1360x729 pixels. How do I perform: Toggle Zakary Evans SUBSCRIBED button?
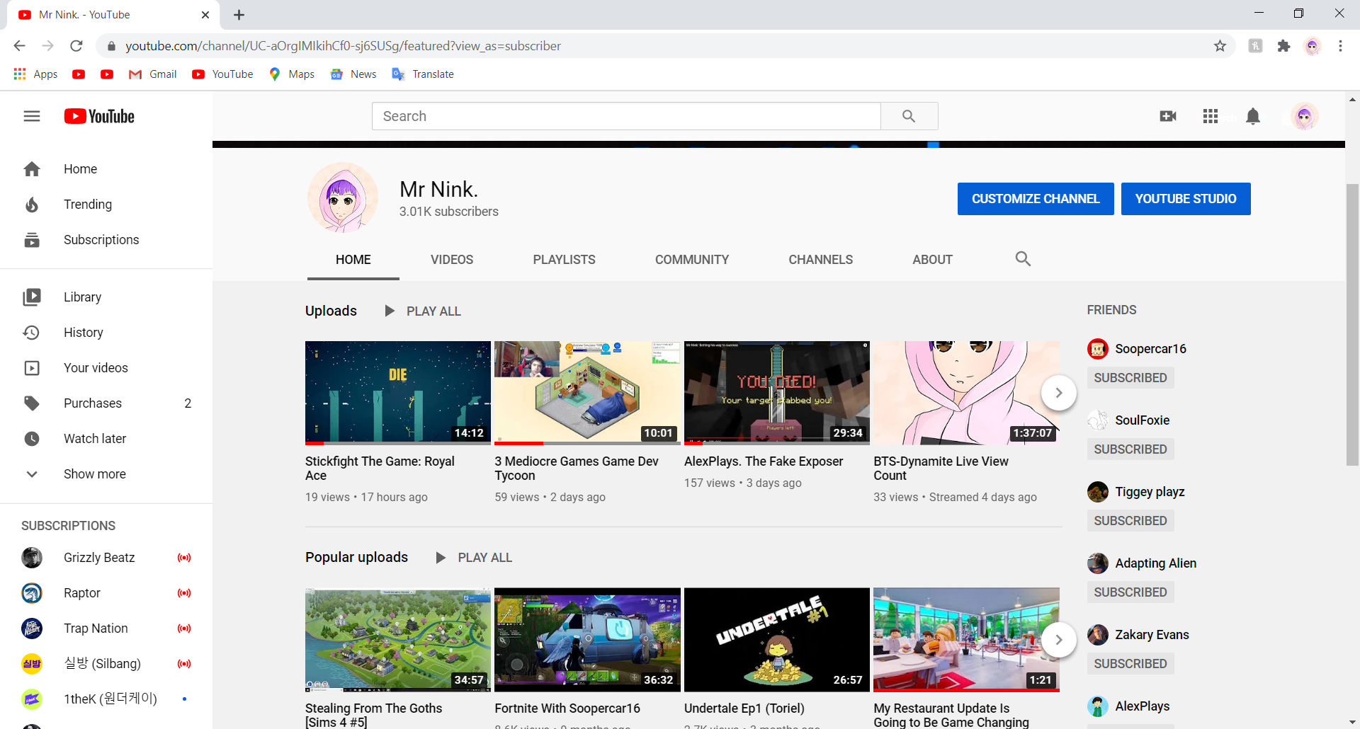point(1130,664)
